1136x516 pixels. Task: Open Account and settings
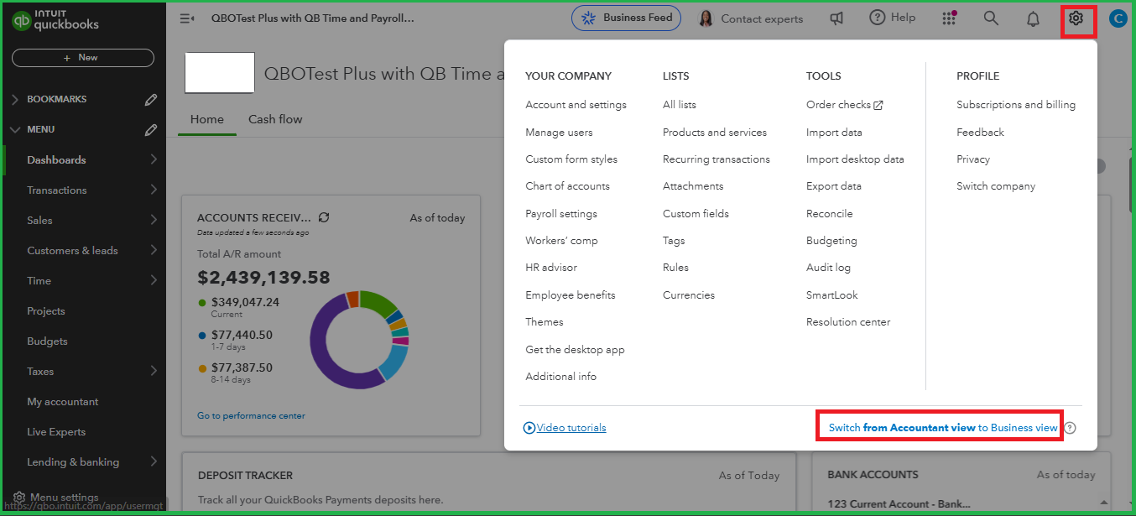click(x=576, y=105)
